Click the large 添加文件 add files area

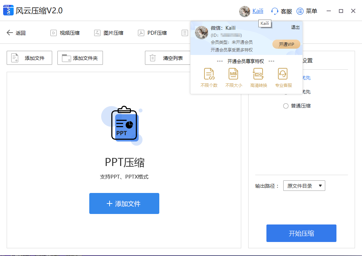124,203
